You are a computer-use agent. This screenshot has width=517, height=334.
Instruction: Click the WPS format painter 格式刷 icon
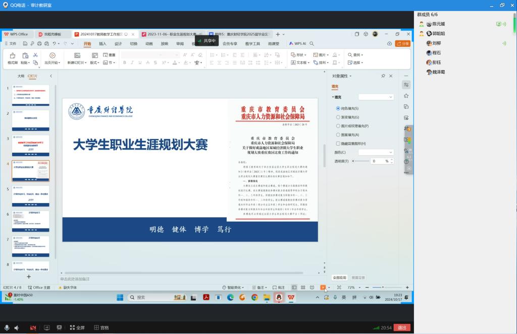(x=13, y=55)
